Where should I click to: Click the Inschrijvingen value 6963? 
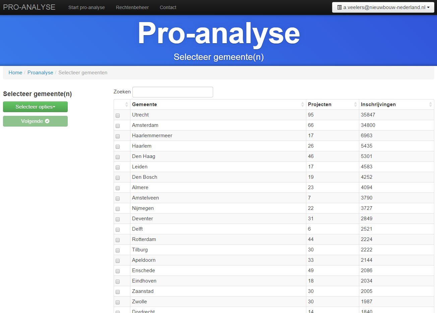[367, 136]
